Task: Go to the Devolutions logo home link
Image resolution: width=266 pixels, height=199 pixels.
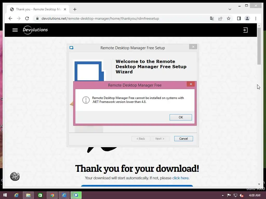Action: [x=35, y=30]
